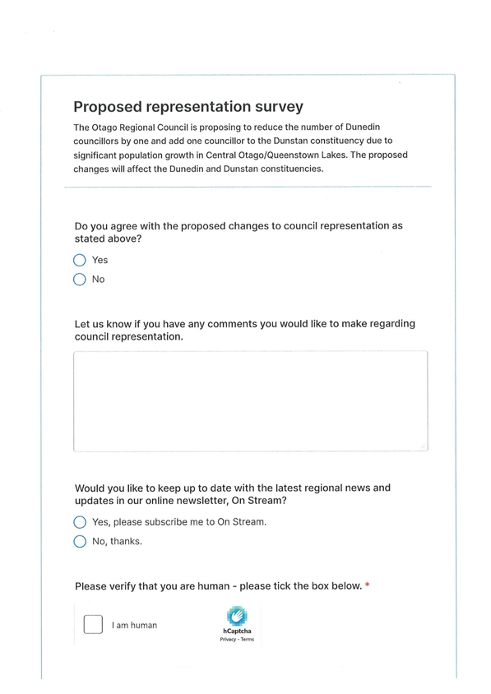Image resolution: width=491 pixels, height=694 pixels.
Task: Click the red required asterisk
Action: click(368, 585)
